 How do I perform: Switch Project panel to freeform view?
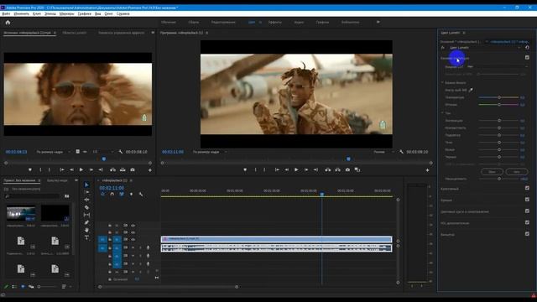(31, 287)
